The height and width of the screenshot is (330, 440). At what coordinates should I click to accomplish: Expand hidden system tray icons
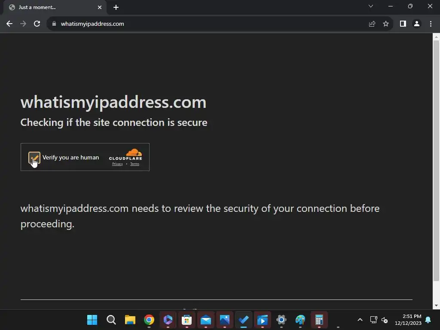click(360, 320)
